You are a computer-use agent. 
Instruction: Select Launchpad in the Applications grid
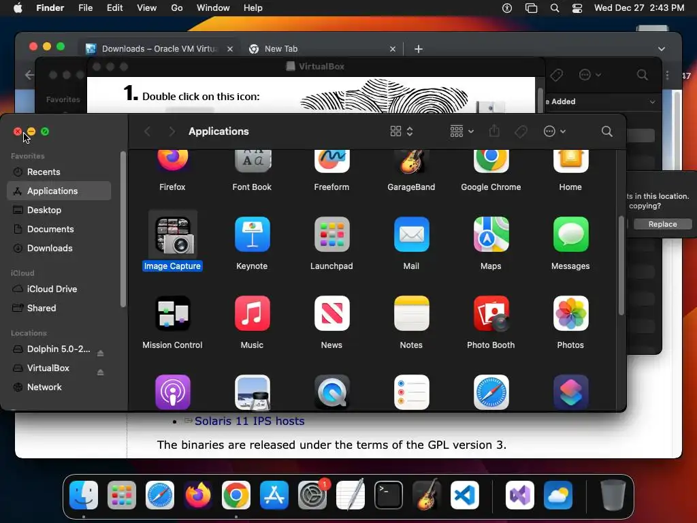(331, 234)
